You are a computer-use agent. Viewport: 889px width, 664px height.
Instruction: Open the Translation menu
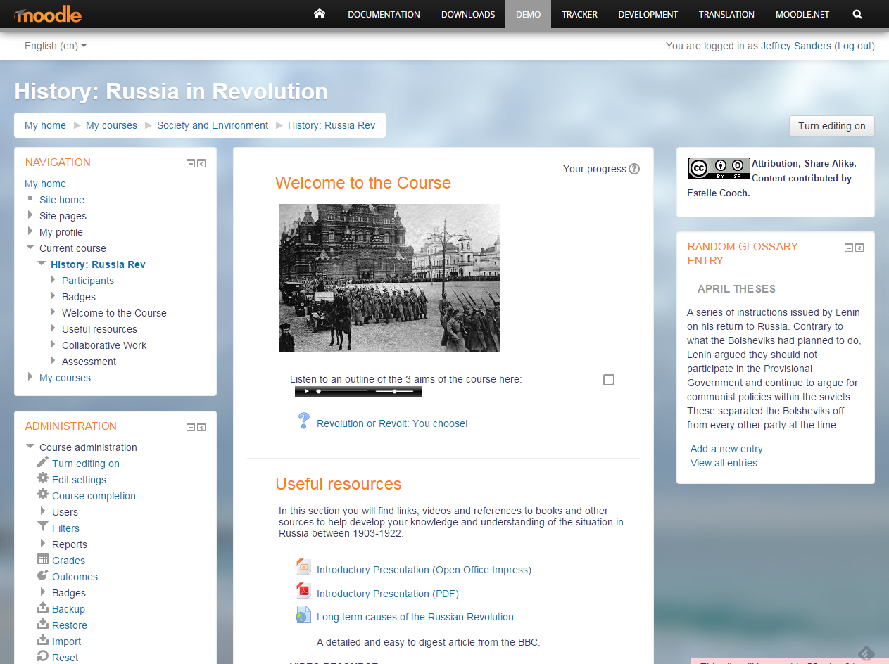[726, 14]
